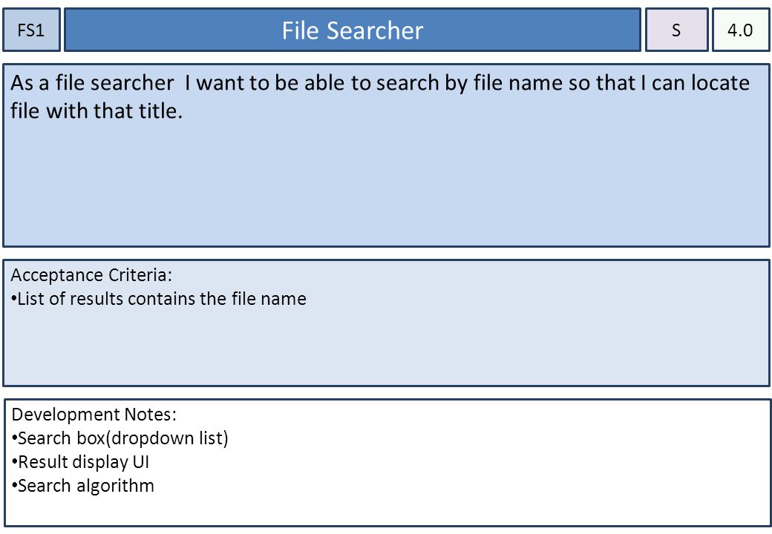
Task: Click the S size box
Action: [x=676, y=30]
